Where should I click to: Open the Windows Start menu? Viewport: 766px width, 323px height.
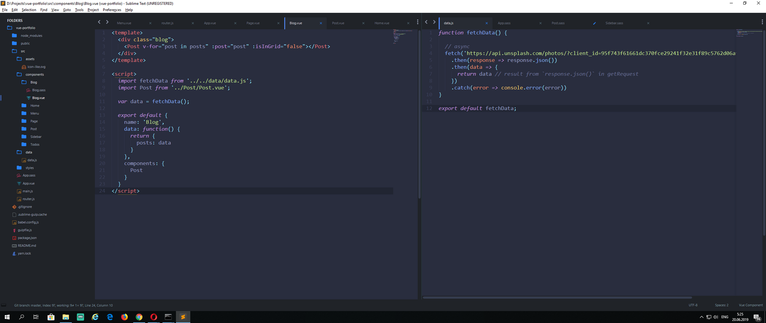tap(7, 317)
